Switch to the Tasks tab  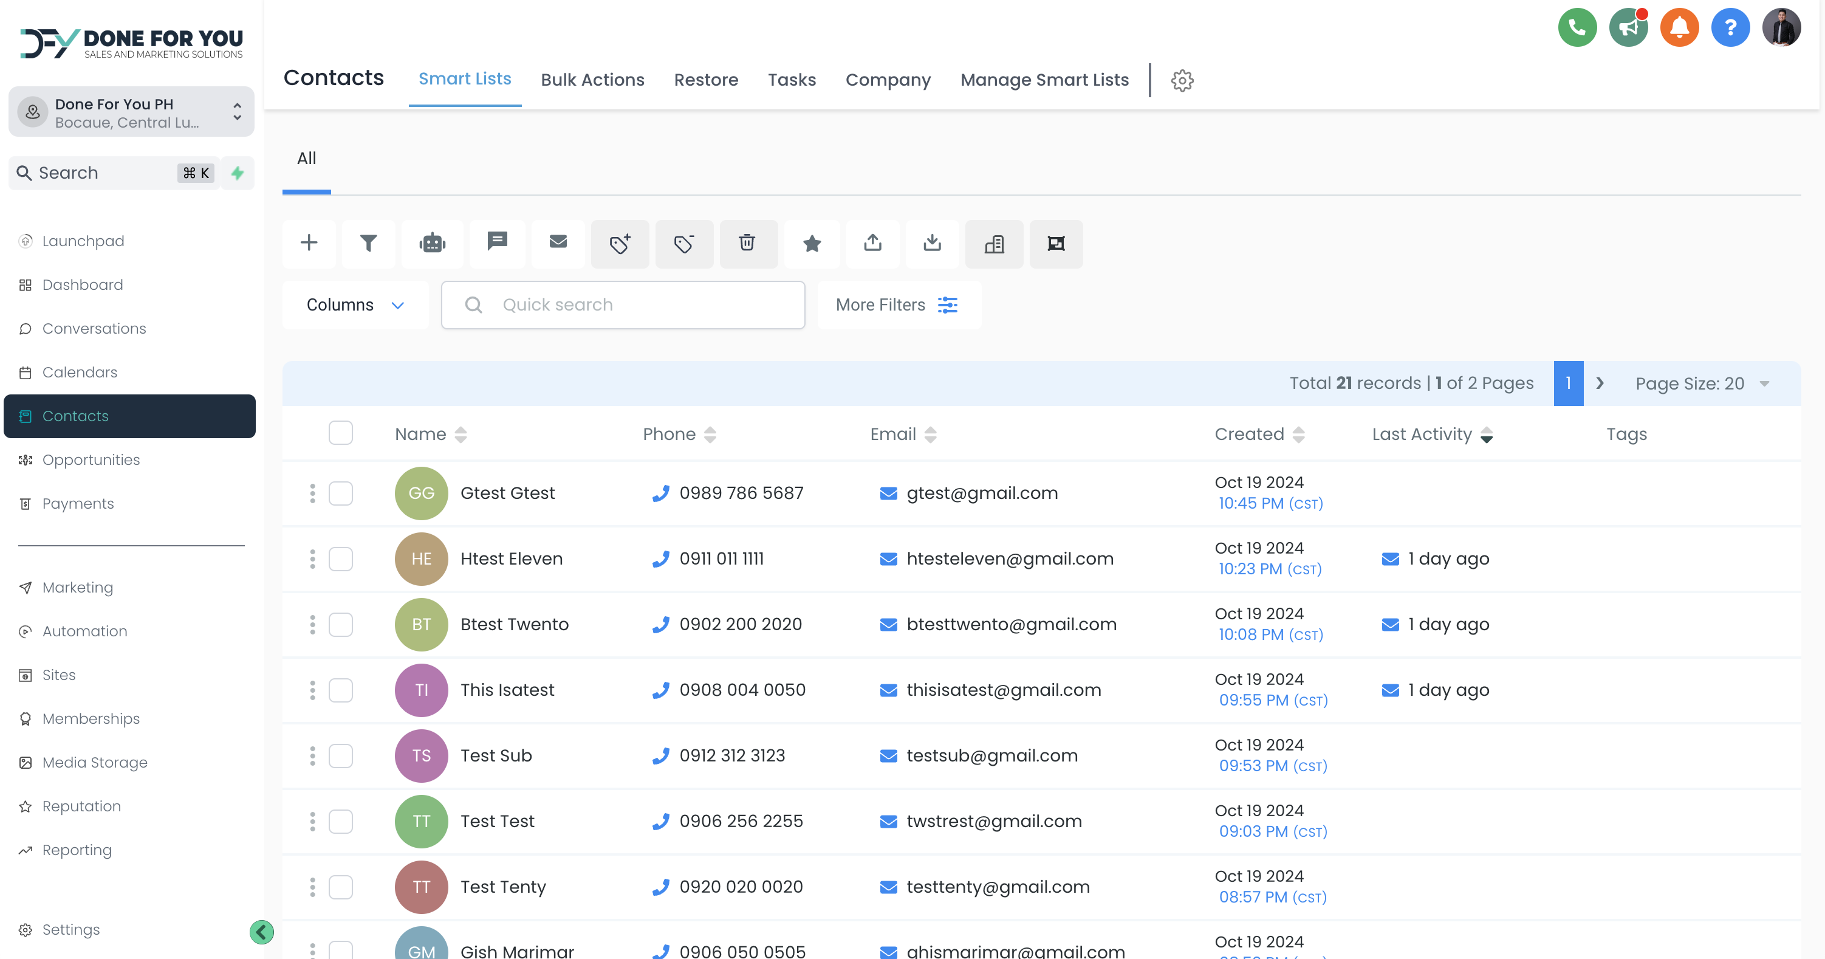(x=792, y=80)
